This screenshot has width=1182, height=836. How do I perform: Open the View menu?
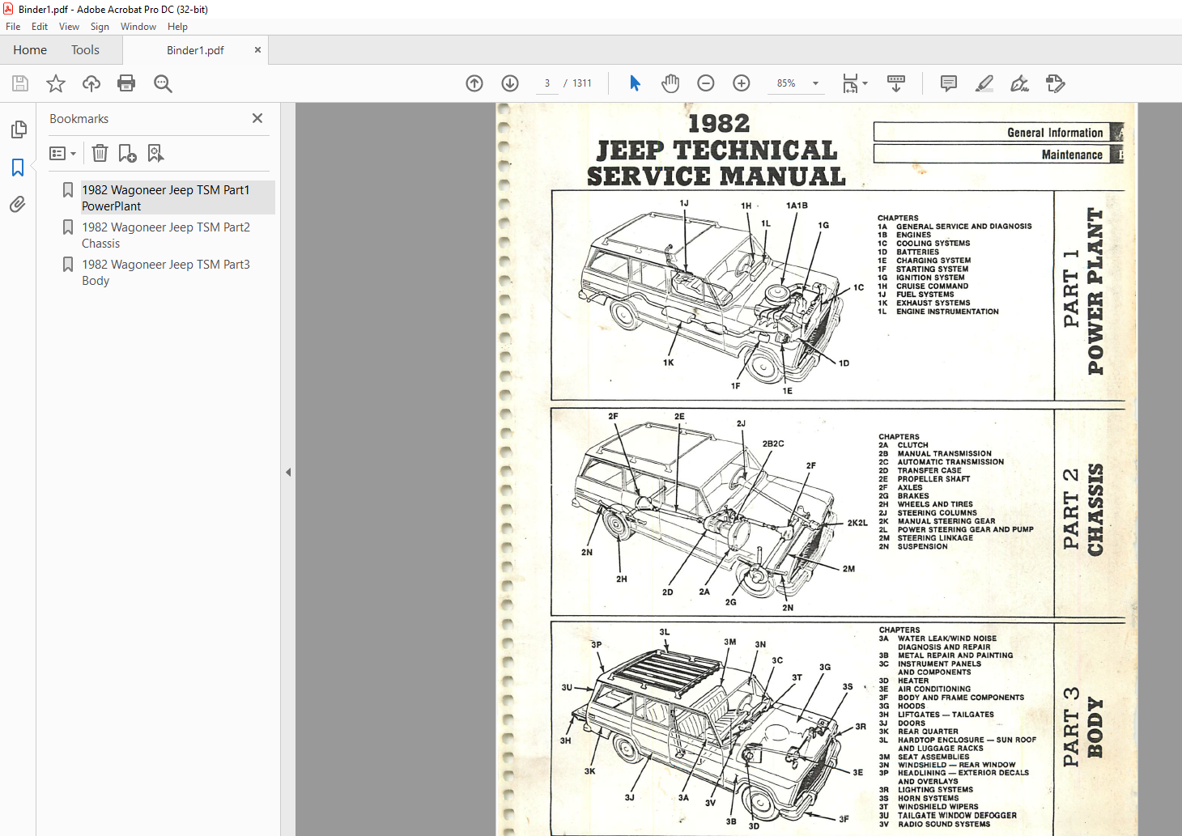click(69, 27)
